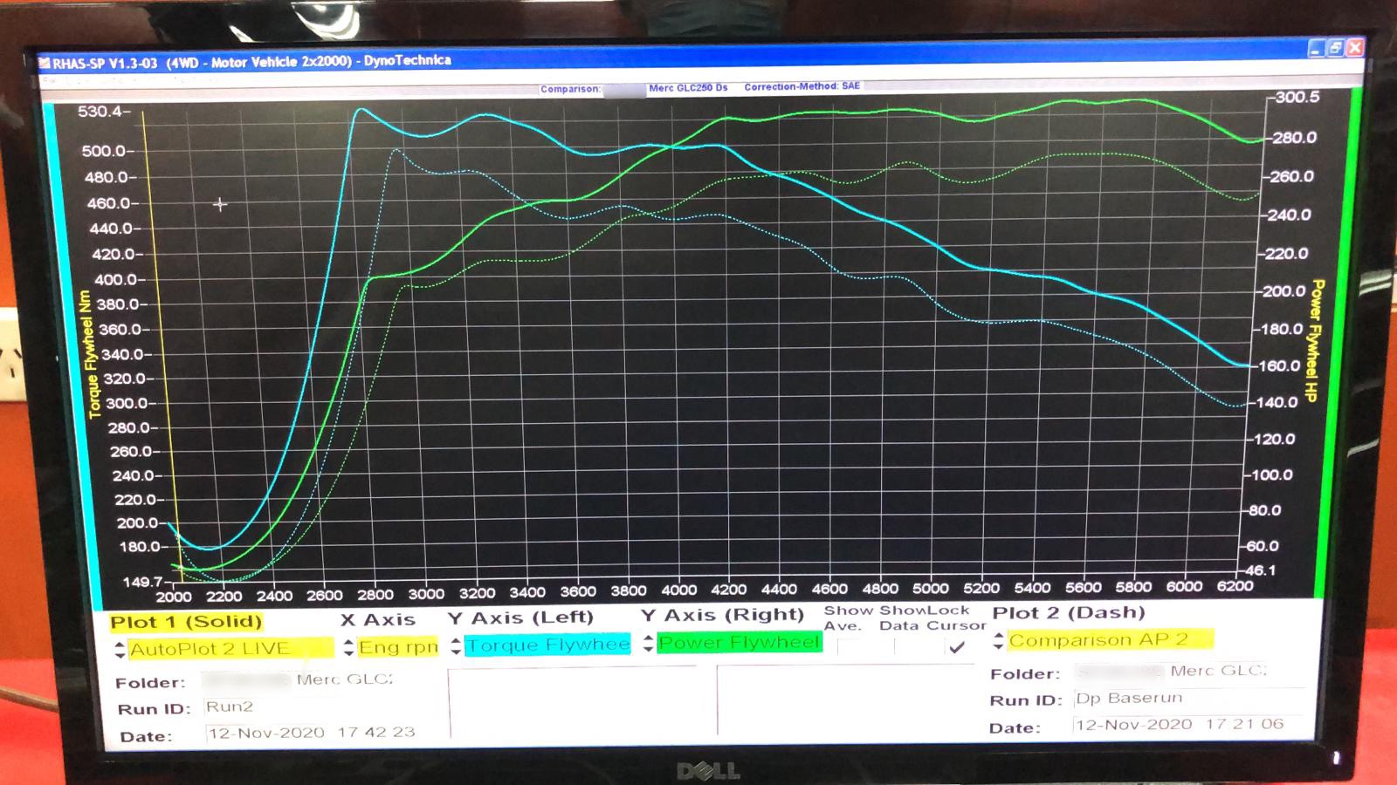The image size is (1397, 785).
Task: Click the empty text box under Y Axis (Right)
Action: [845, 700]
